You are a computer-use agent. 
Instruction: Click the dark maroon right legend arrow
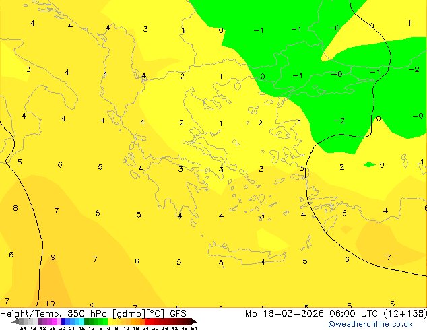point(194,321)
